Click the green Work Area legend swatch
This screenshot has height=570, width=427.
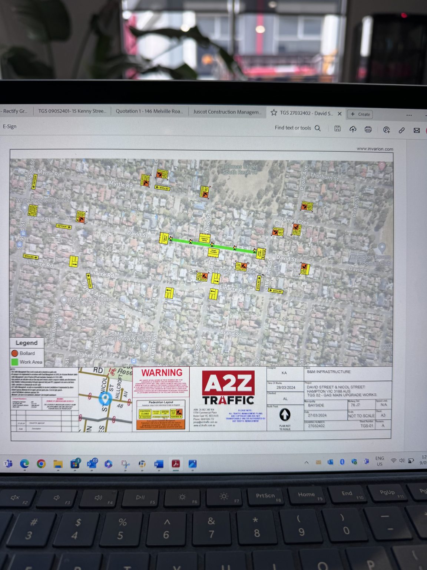16,362
